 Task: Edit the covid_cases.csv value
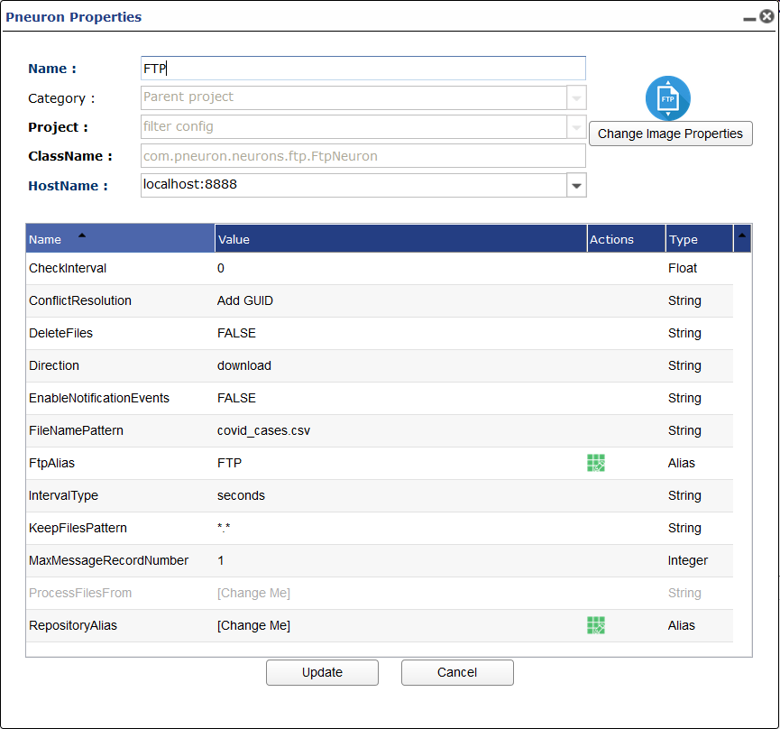coord(263,430)
